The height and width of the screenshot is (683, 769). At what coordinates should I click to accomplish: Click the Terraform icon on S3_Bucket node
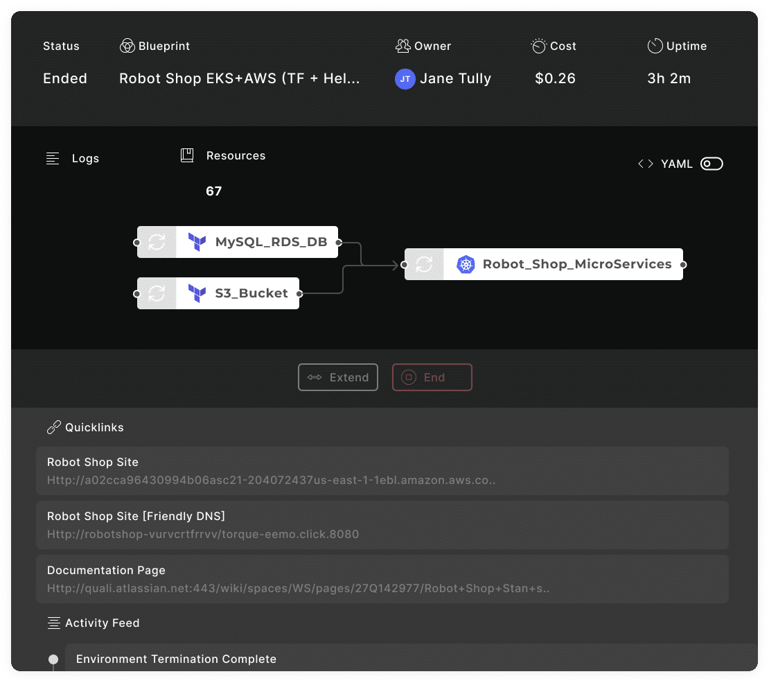[197, 293]
